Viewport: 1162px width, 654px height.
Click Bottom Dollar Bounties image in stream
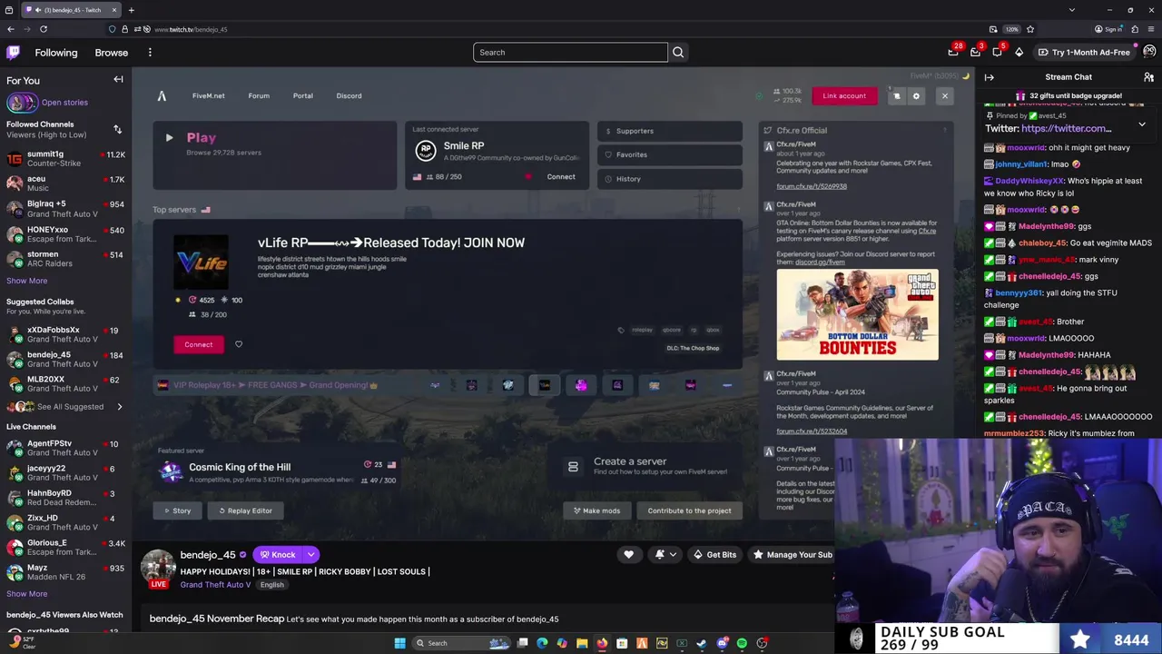pos(857,314)
